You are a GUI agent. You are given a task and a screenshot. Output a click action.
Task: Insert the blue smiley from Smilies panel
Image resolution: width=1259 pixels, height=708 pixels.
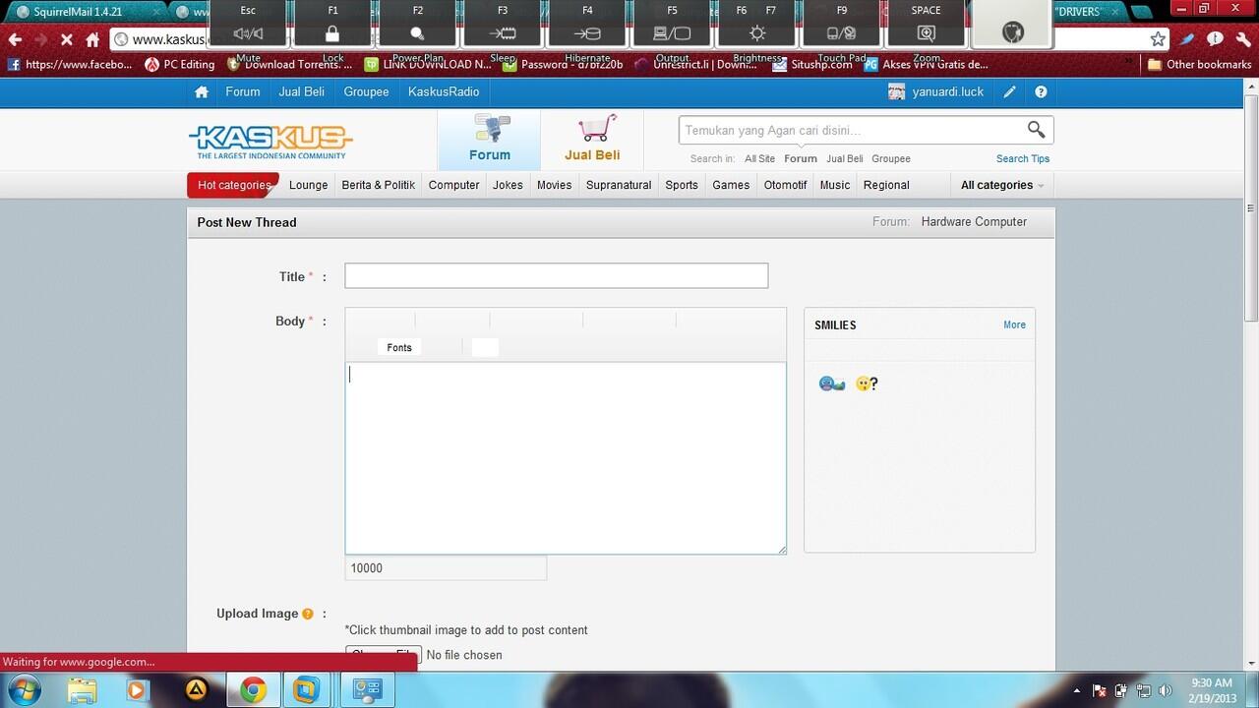(x=832, y=383)
